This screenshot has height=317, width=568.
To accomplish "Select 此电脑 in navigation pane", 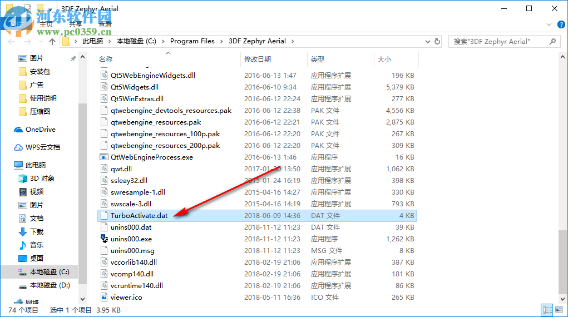I will (29, 165).
